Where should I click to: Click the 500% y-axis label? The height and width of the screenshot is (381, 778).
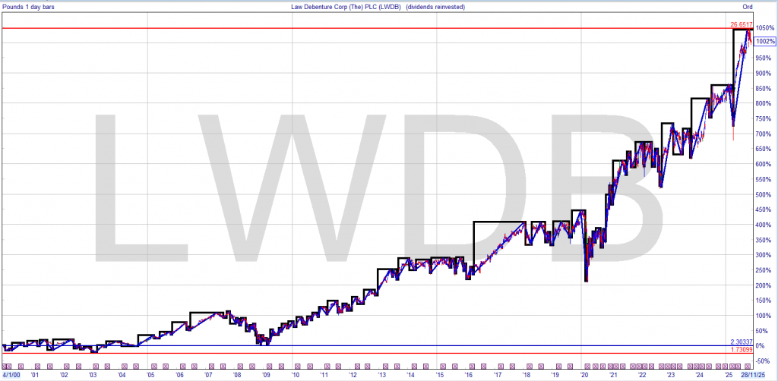click(765, 194)
